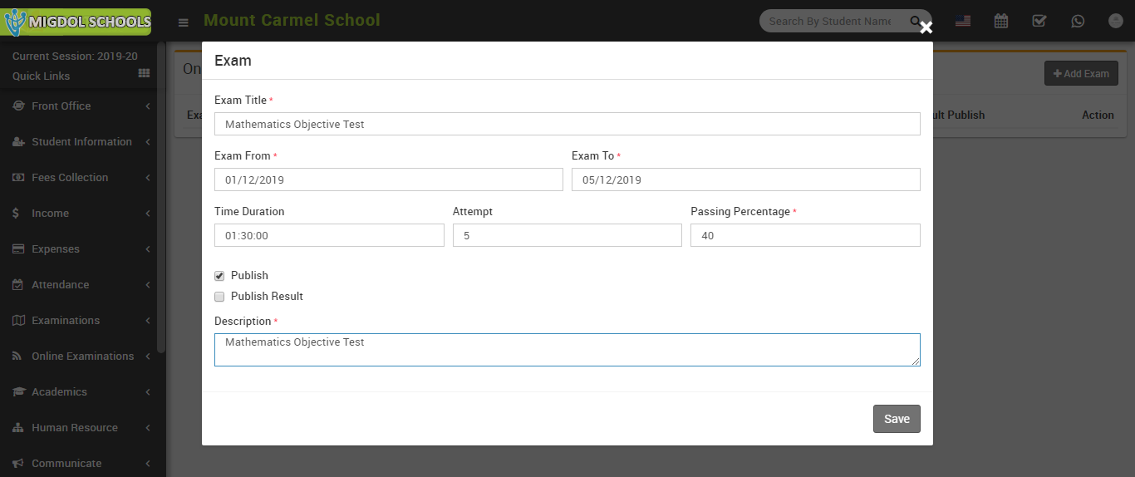The image size is (1135, 477).
Task: Click the Online Examinations rss icon
Action: point(17,357)
